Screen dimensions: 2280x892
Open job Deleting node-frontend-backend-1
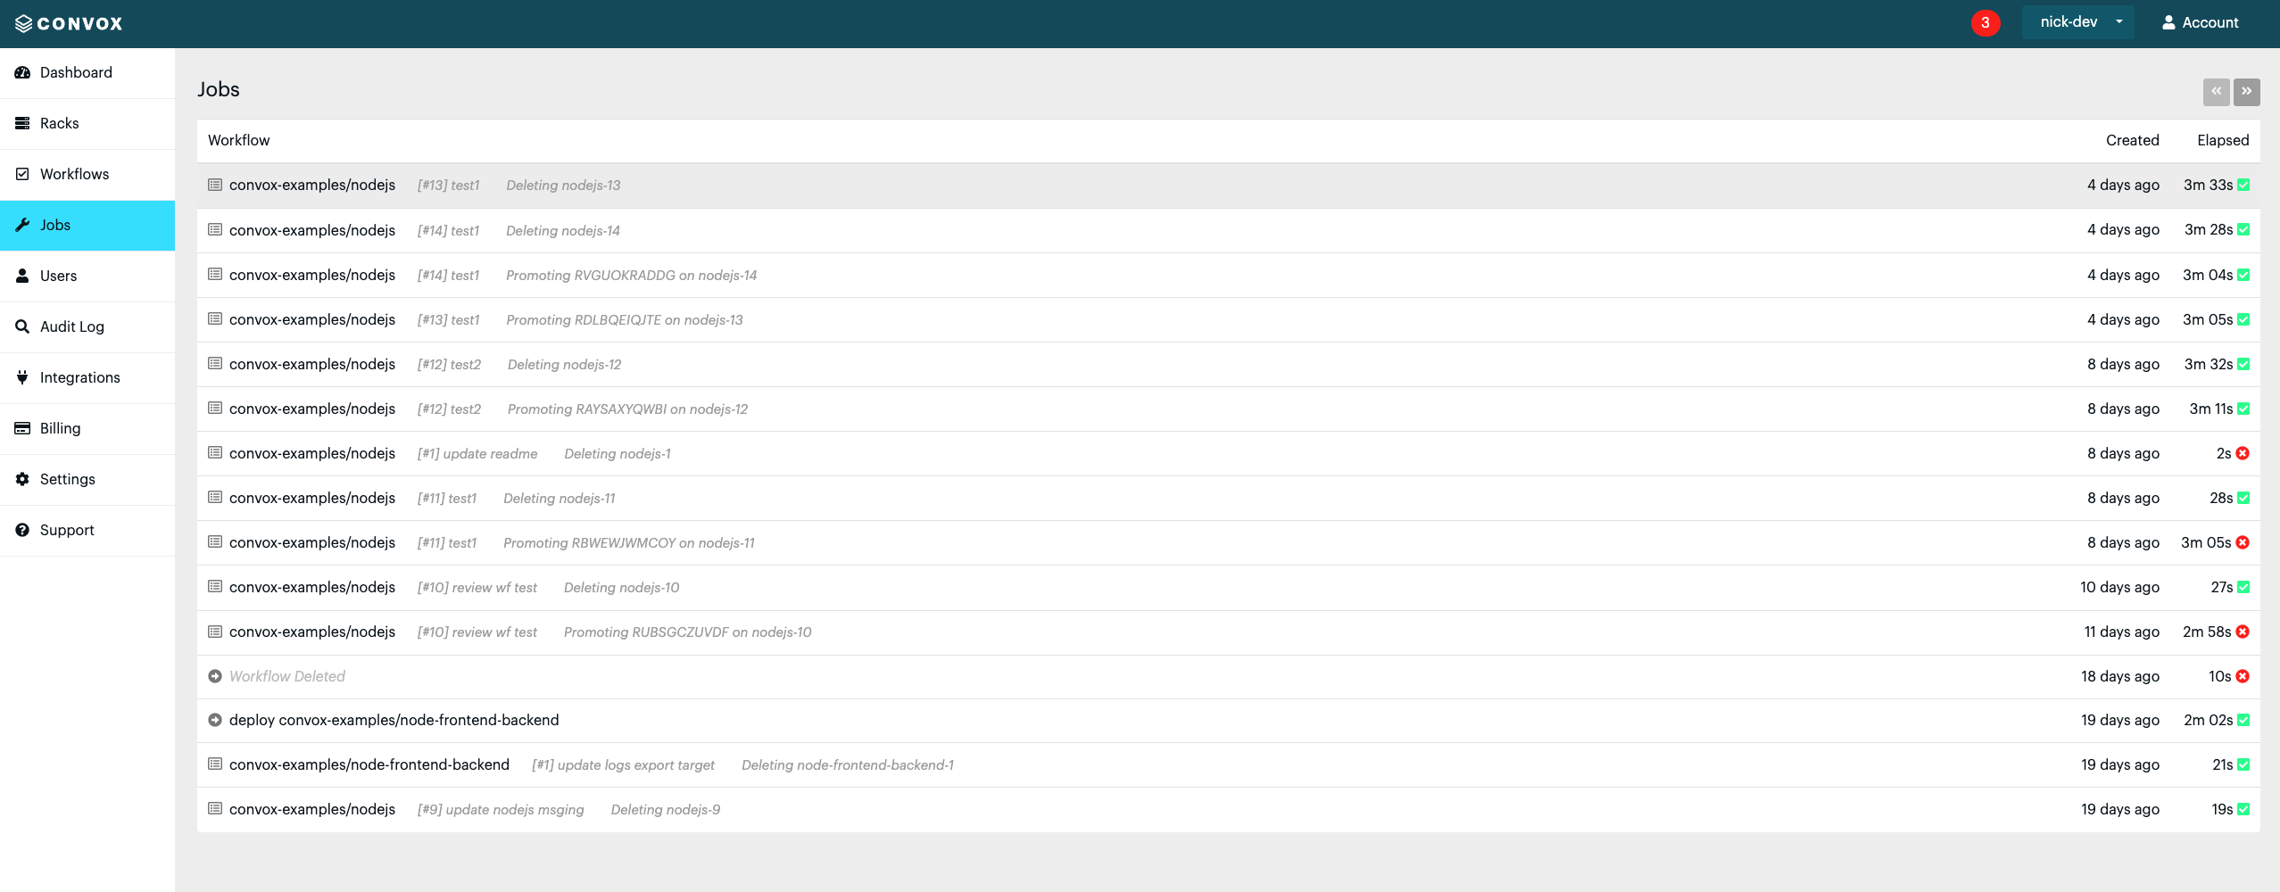[1229, 765]
